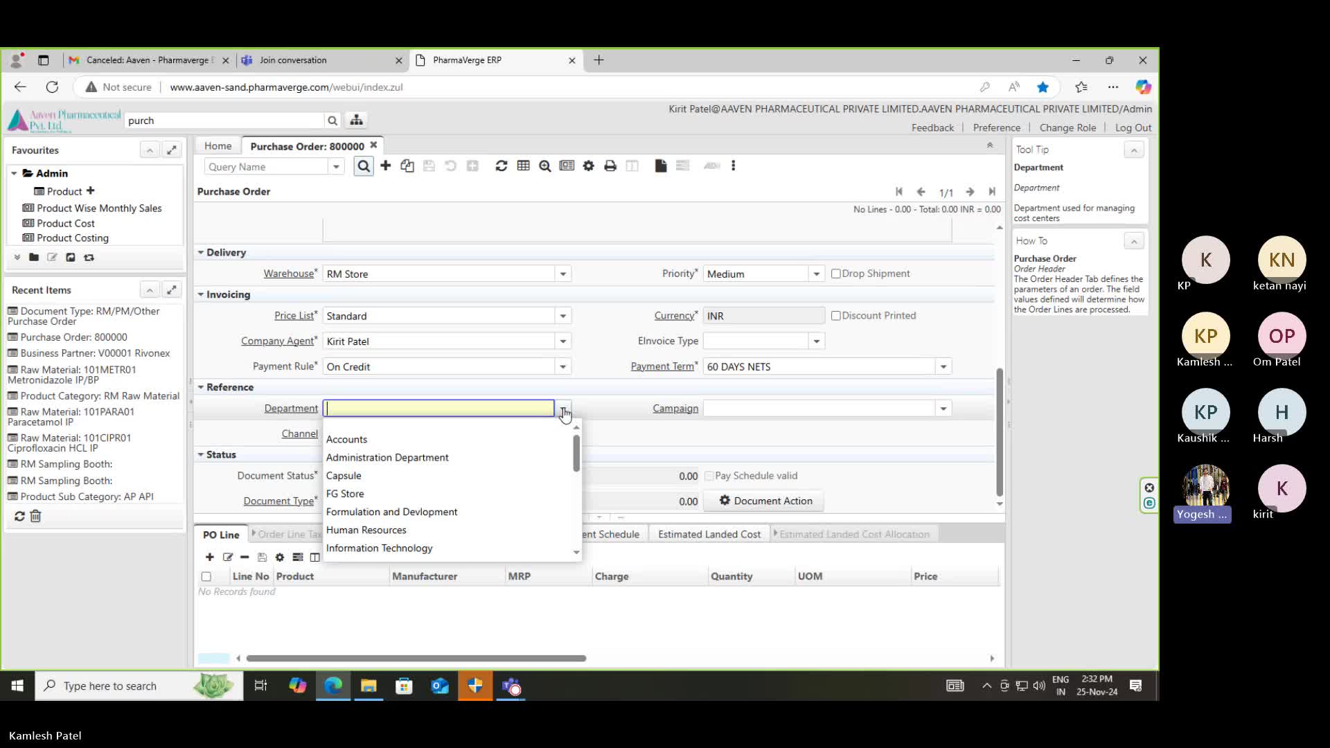
Task: Click the Change Role link
Action: pyautogui.click(x=1067, y=128)
